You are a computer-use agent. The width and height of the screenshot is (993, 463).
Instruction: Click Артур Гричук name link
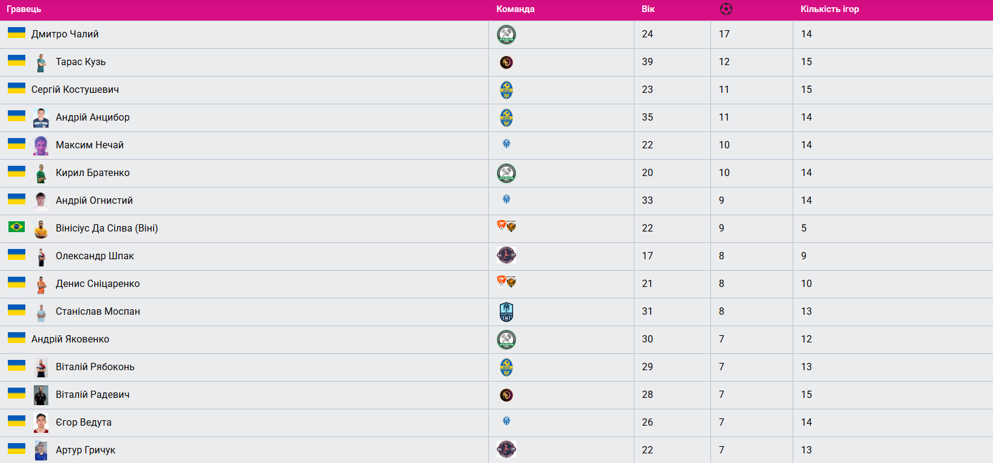coord(85,450)
